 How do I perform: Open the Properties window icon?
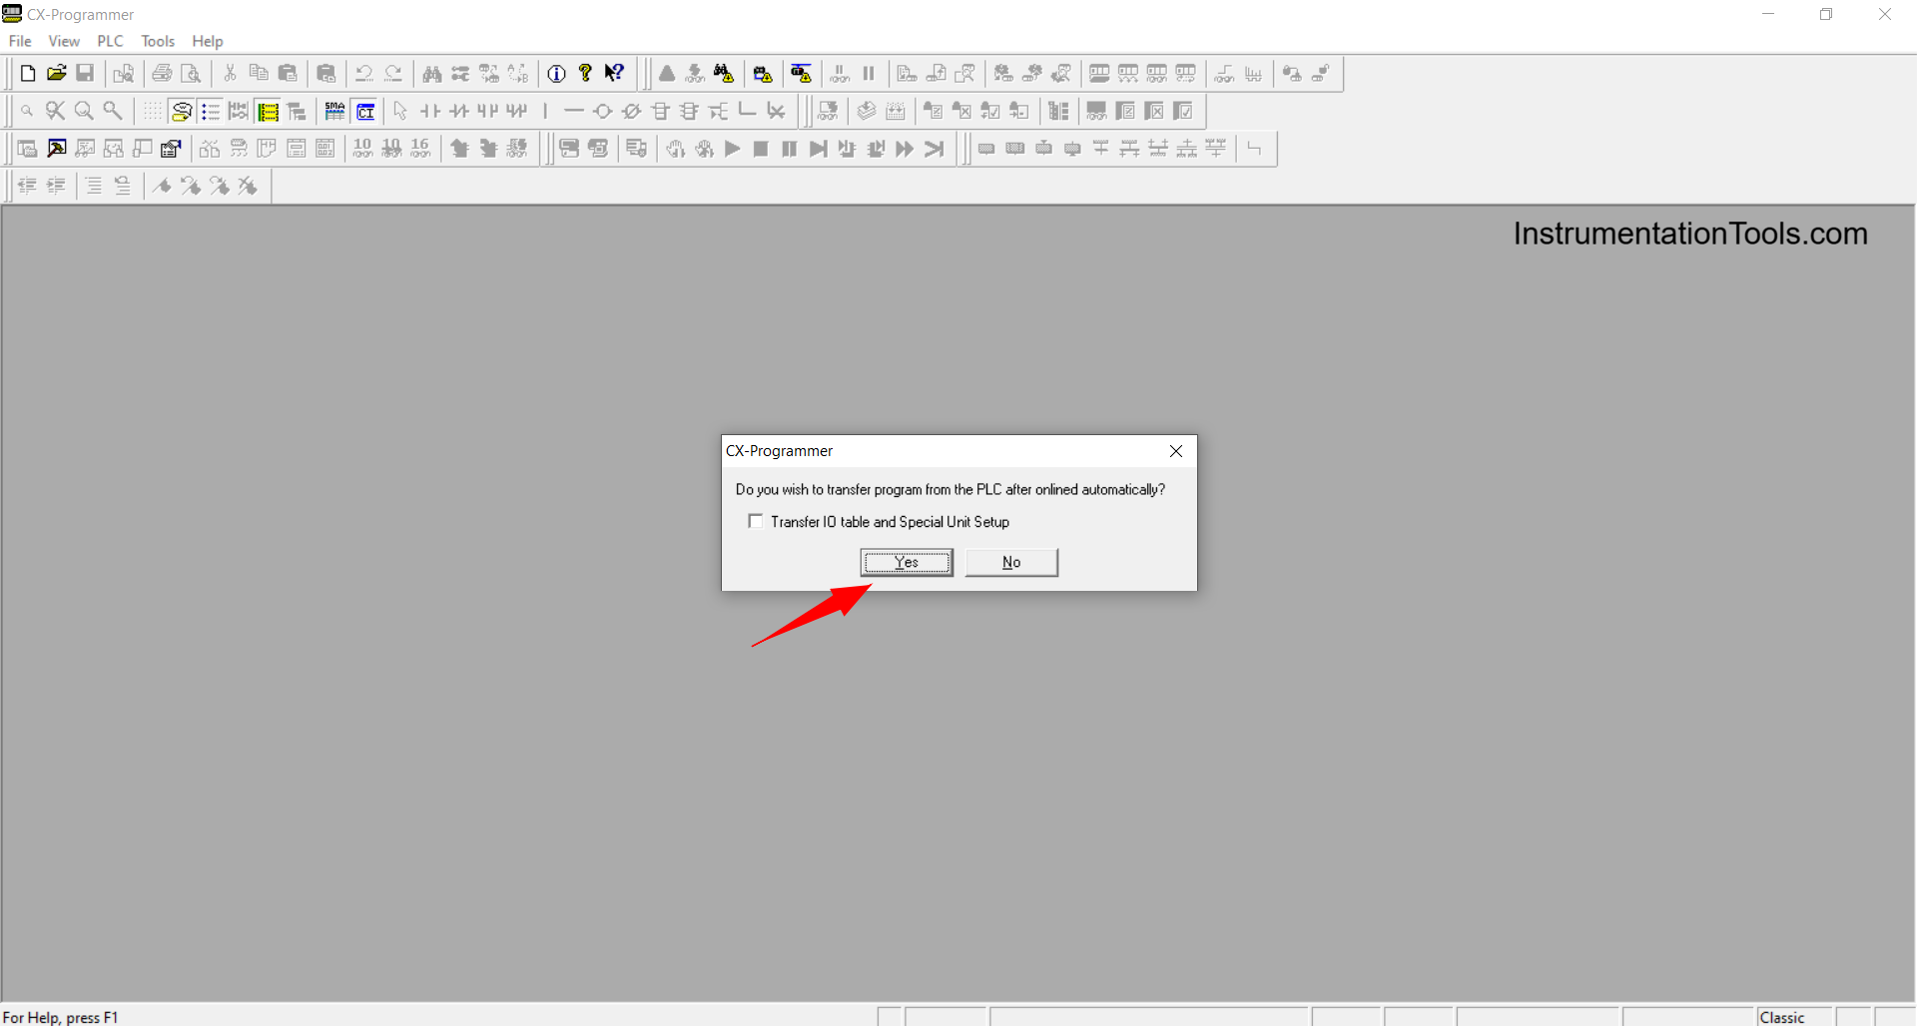(x=172, y=149)
